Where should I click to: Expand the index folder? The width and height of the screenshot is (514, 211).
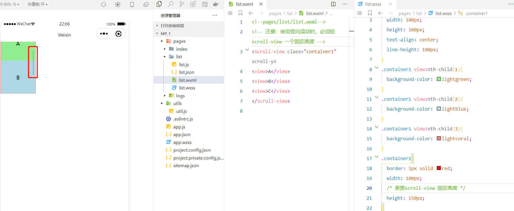click(x=165, y=49)
